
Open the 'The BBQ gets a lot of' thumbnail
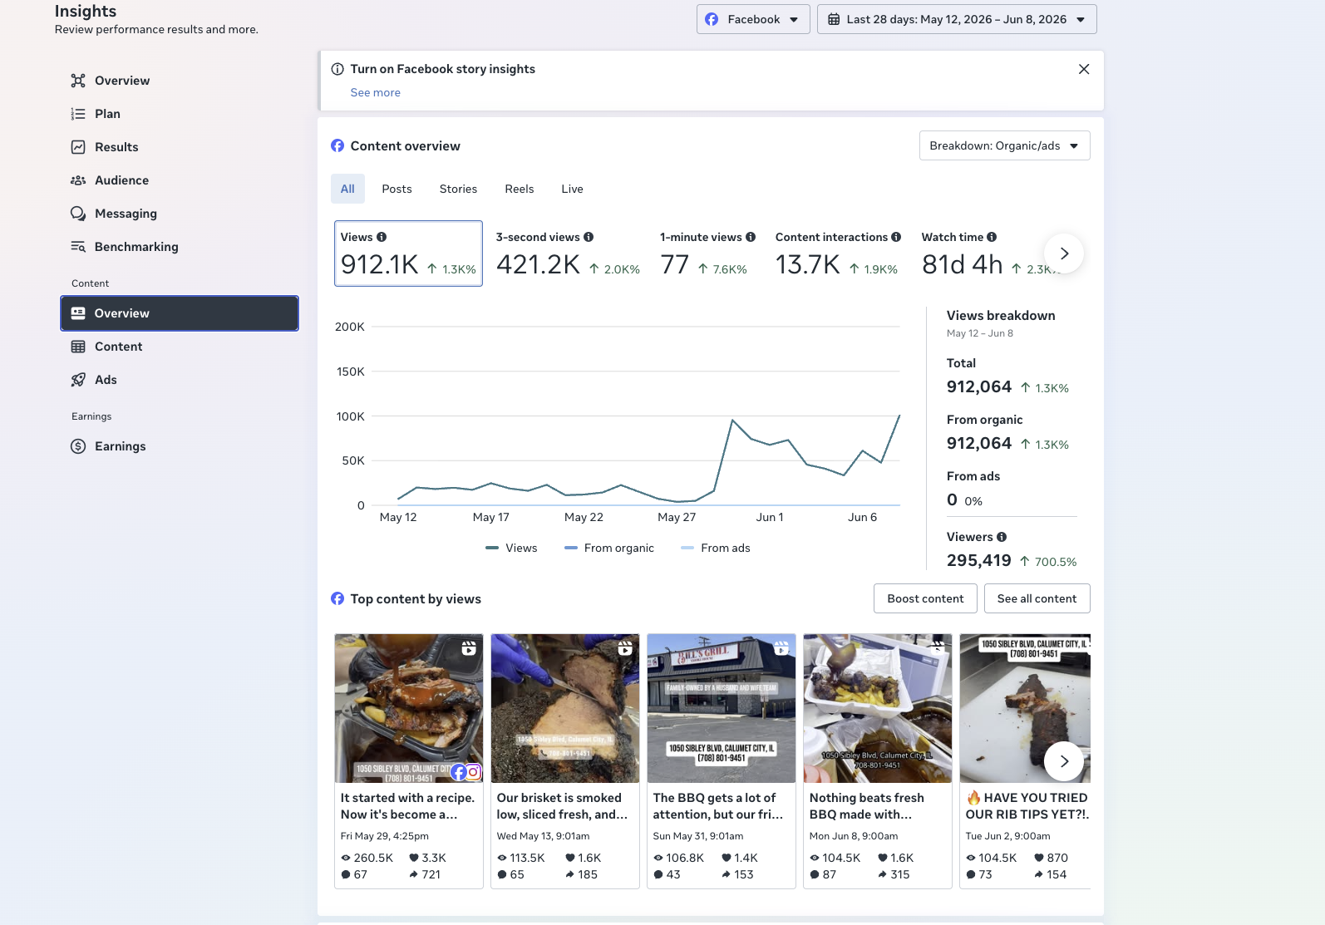(x=721, y=708)
